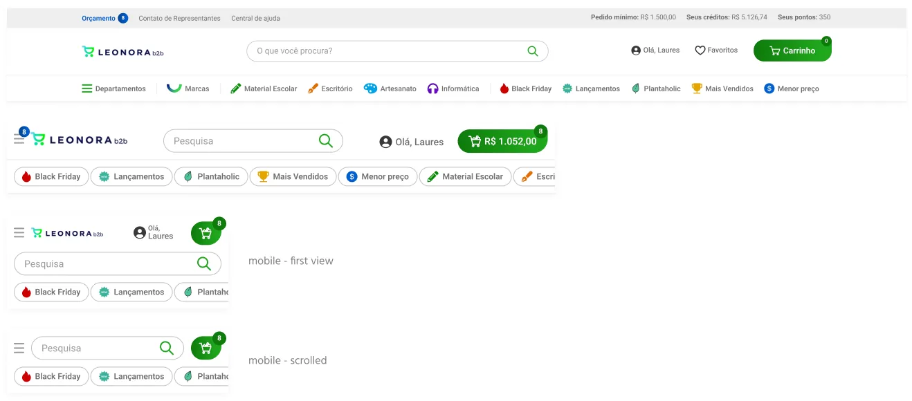Select Black Friday chip in tablet view
The height and width of the screenshot is (401, 912).
click(x=52, y=176)
